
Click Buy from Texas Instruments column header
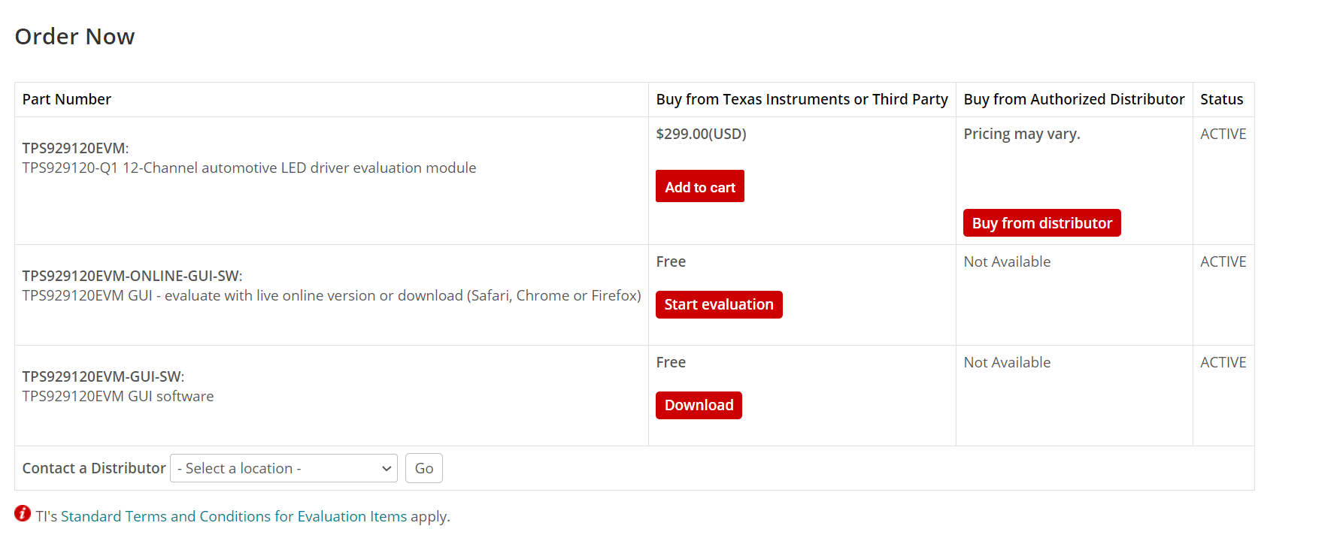(802, 99)
